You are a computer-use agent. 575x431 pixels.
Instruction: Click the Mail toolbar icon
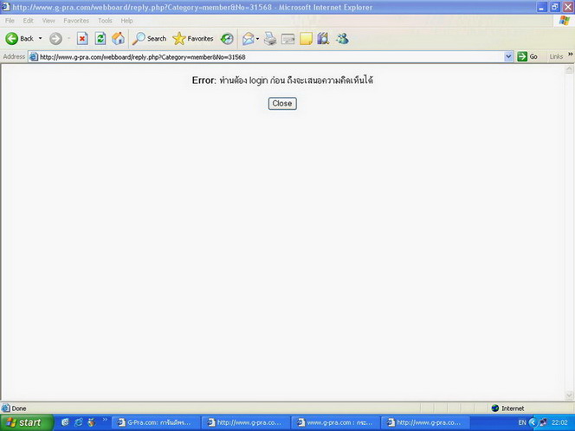pos(249,38)
